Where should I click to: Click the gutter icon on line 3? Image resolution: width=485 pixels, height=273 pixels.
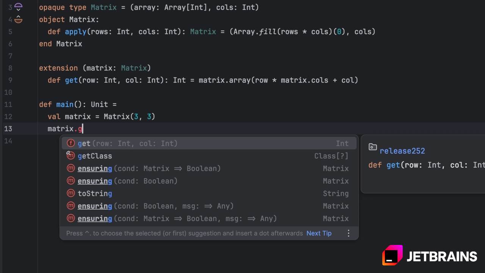(x=18, y=7)
